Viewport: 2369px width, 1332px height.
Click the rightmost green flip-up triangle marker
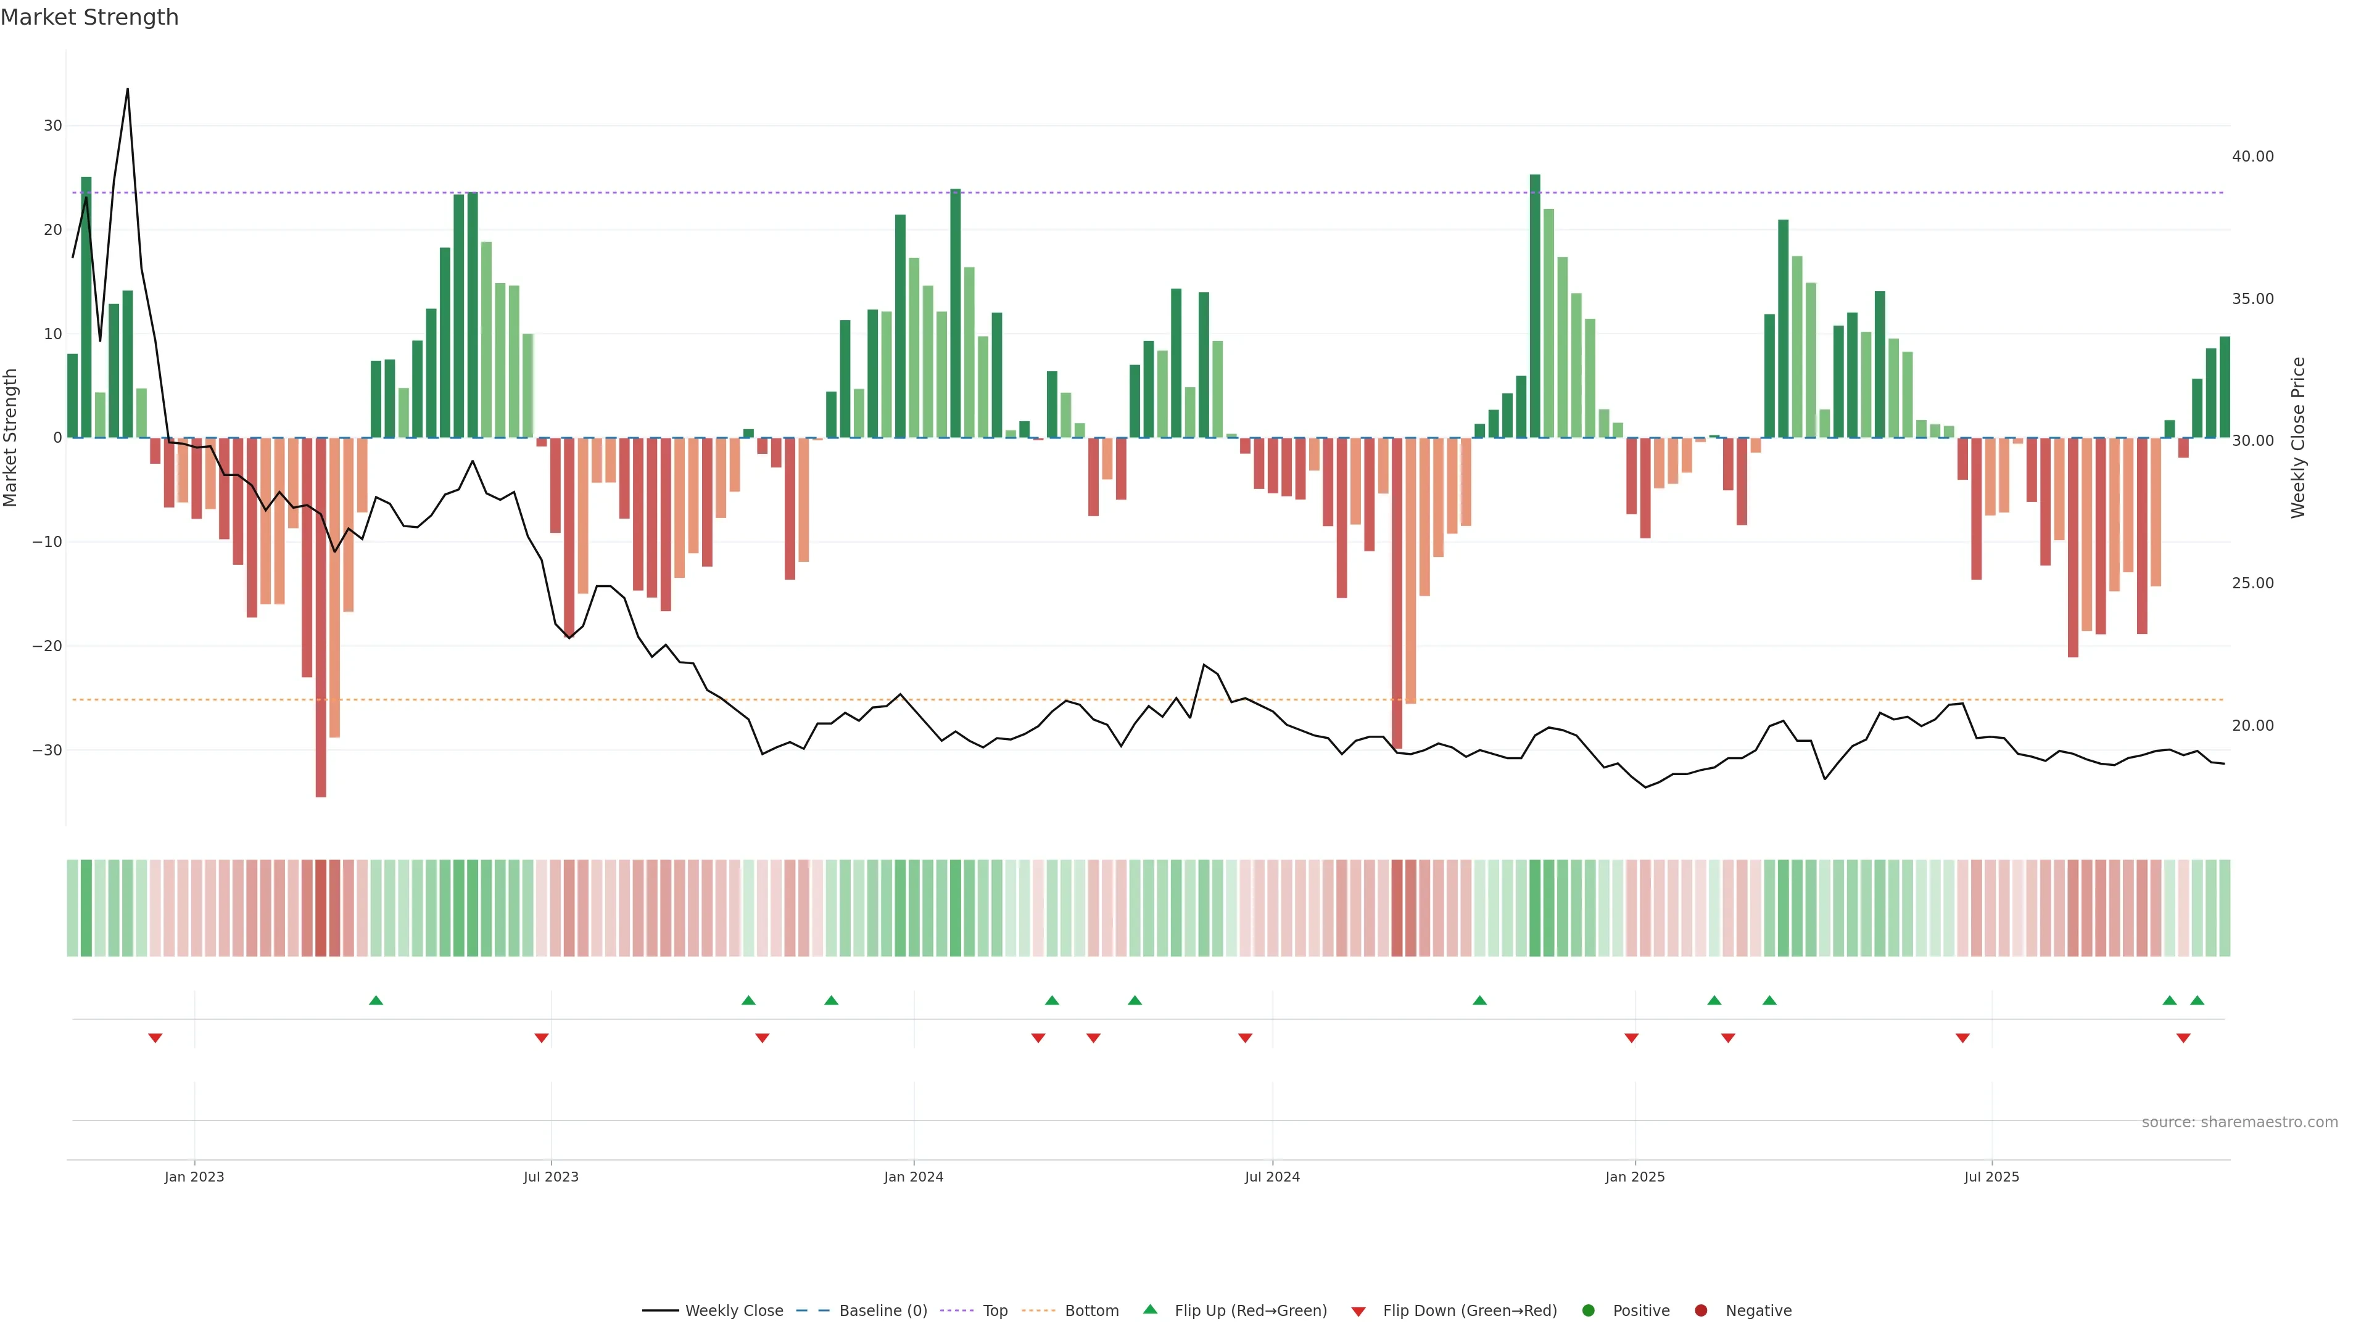(2197, 1000)
